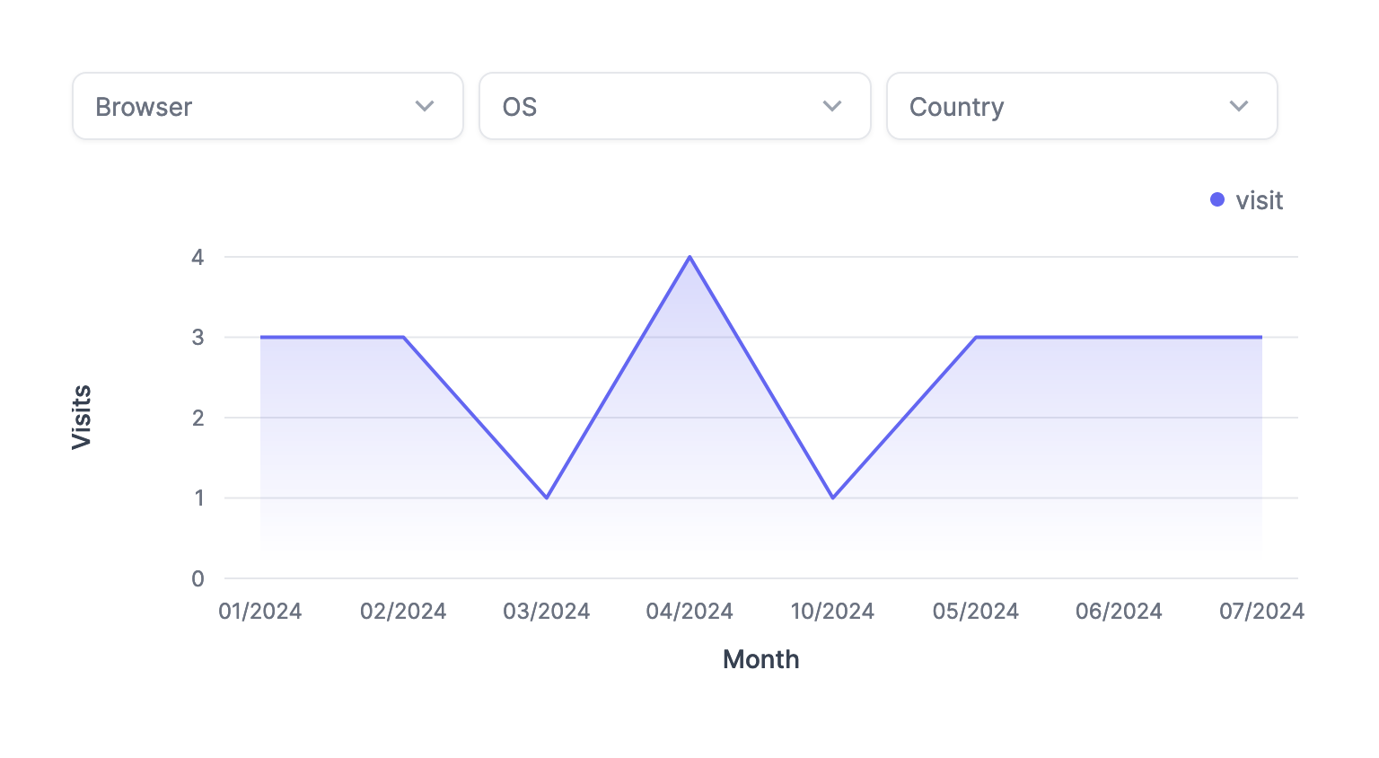Click the 04/2024 x-axis label

pos(689,612)
